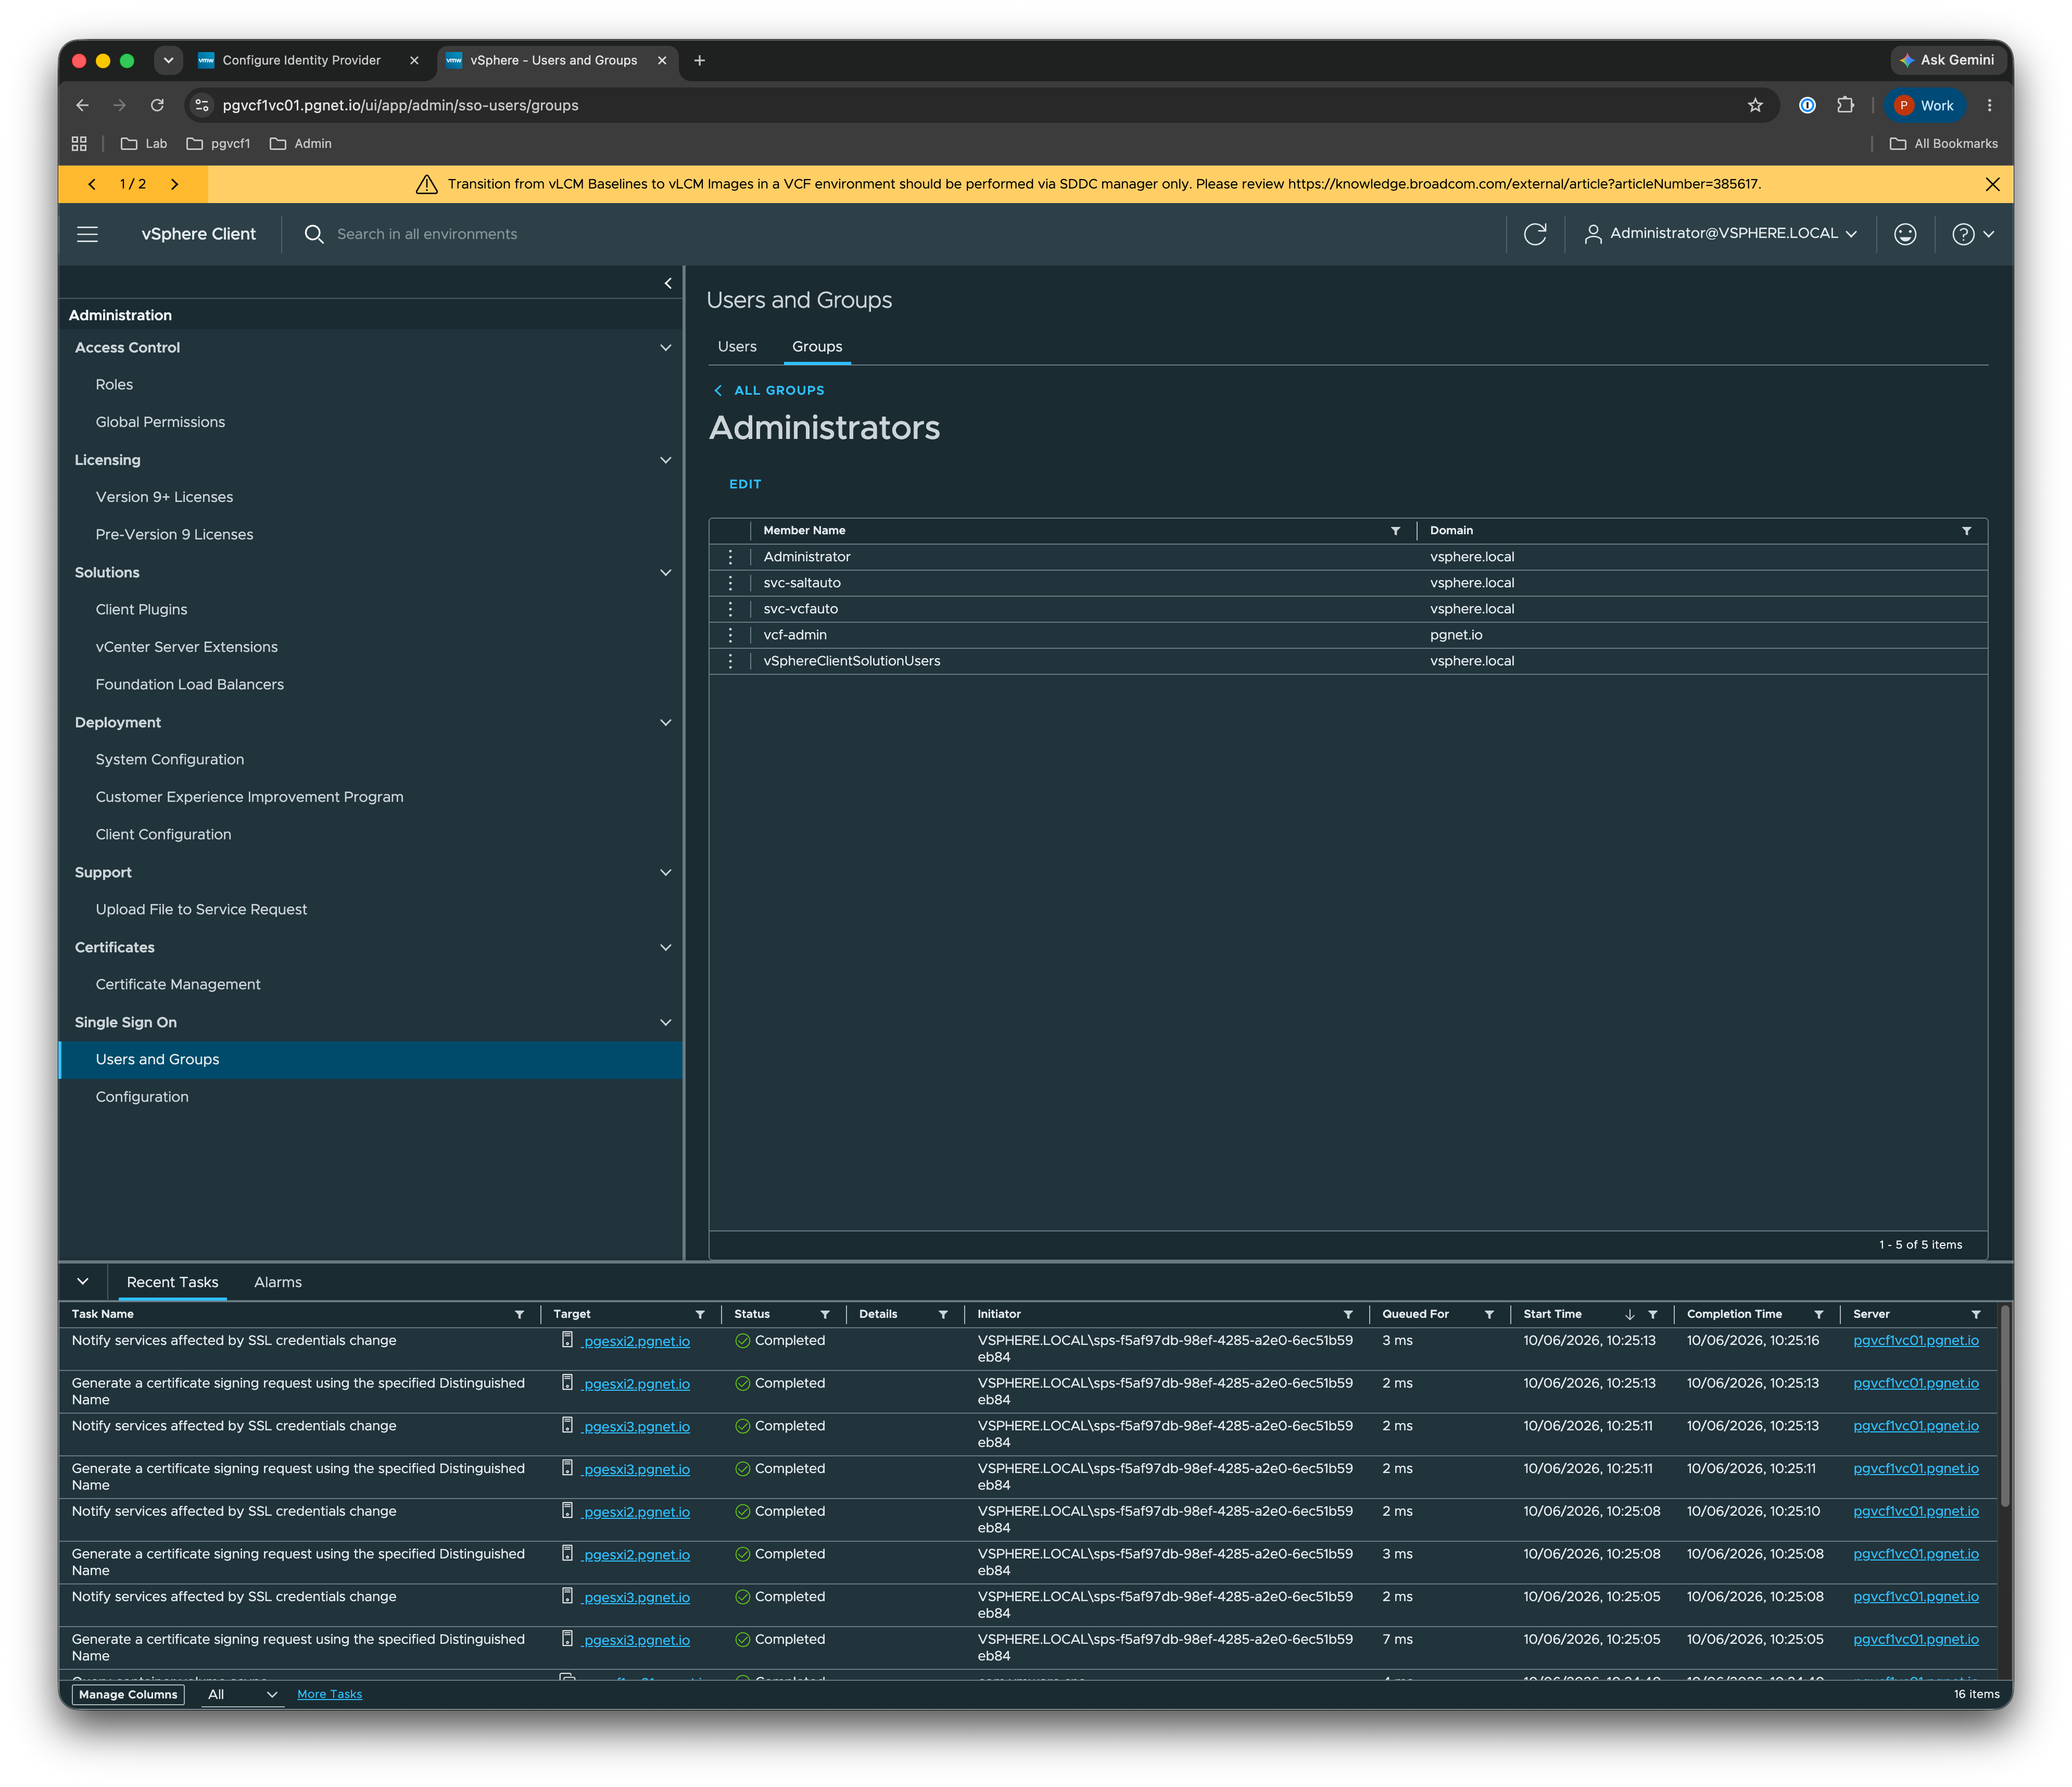Open actions menu for vcf-admin member
Viewport: 2072px width, 1787px height.
730,635
